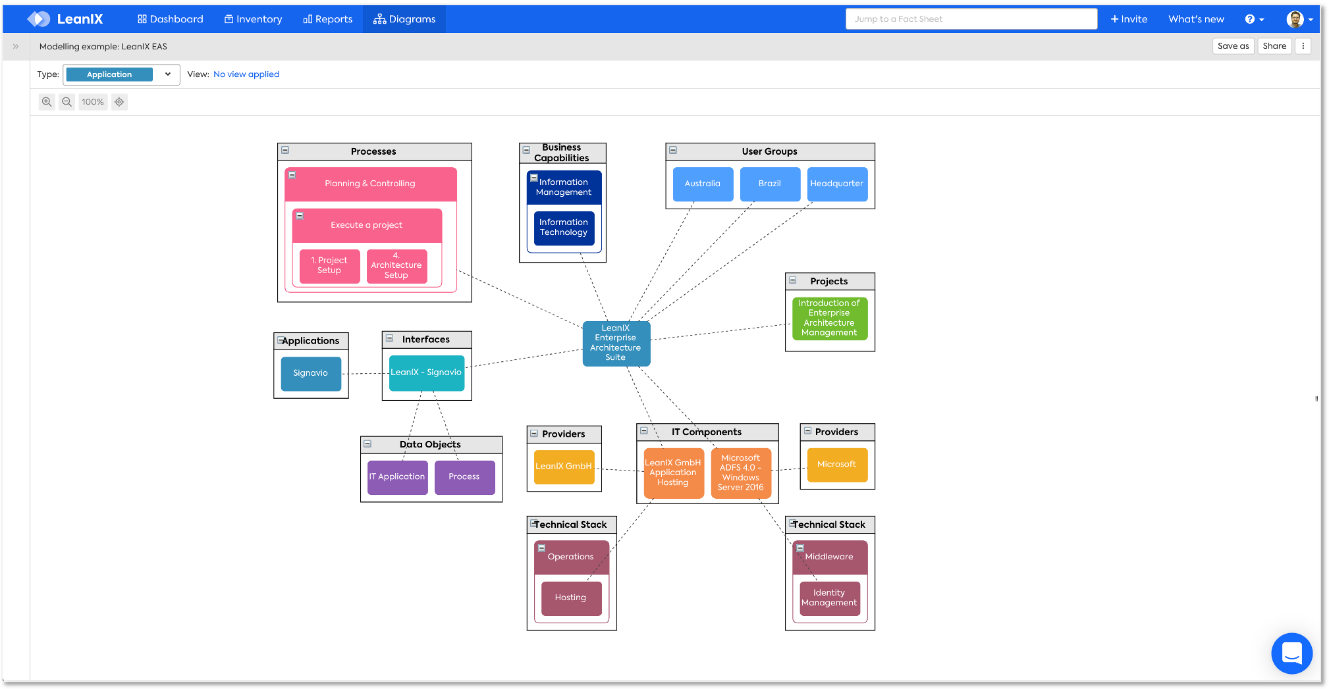Select the Introduction of Enterprise Architecture Management node
Image resolution: width=1329 pixels, height=689 pixels.
830,319
